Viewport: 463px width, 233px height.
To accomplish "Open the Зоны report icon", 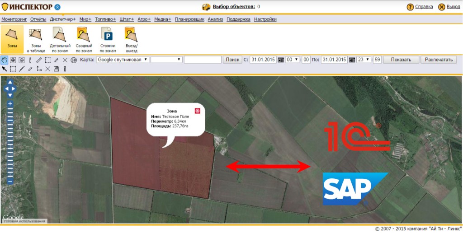I will pyautogui.click(x=12, y=39).
